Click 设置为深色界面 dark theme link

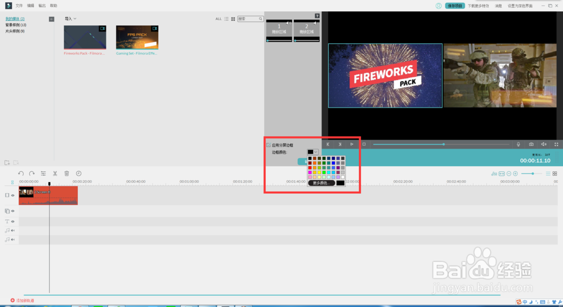coord(520,6)
